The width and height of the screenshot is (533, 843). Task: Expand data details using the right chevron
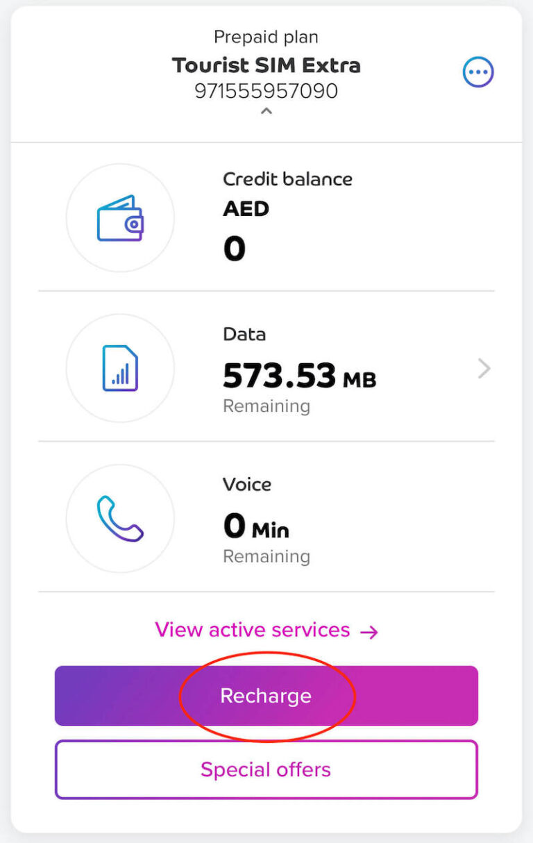(x=484, y=369)
